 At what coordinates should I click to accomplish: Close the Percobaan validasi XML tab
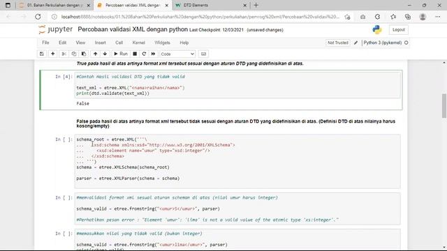tap(167, 5)
